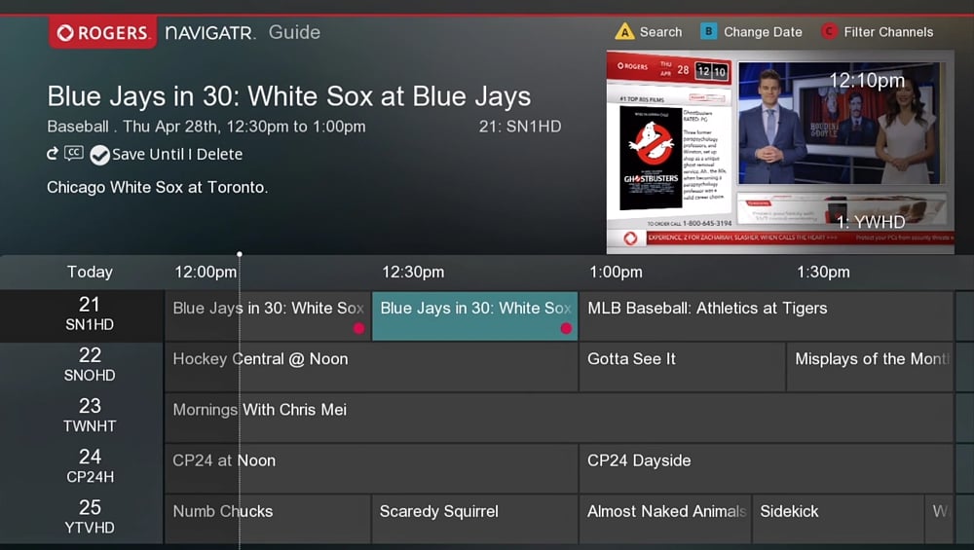Click Chicago White Sox at Toronto description

pyautogui.click(x=157, y=188)
